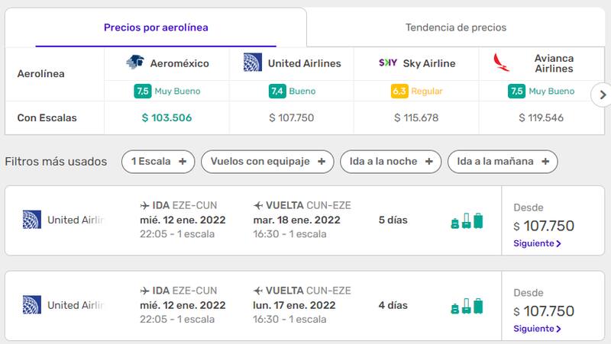This screenshot has width=611, height=344.
Task: Open Siguiente on the 5 días flight
Action: point(538,244)
